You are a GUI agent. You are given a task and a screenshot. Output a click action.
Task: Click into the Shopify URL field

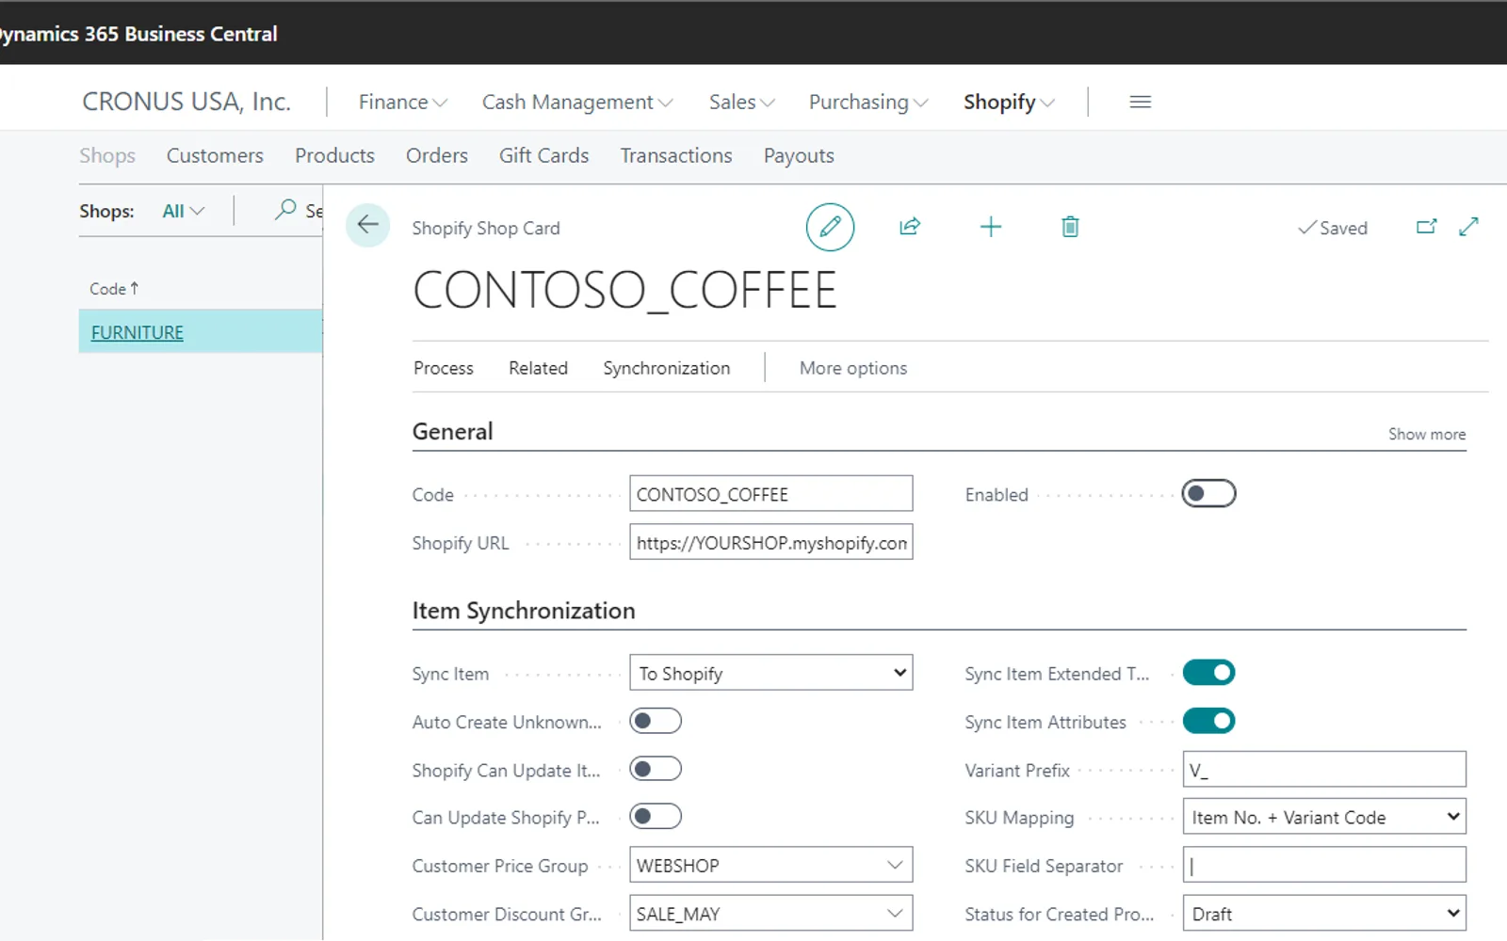point(771,542)
